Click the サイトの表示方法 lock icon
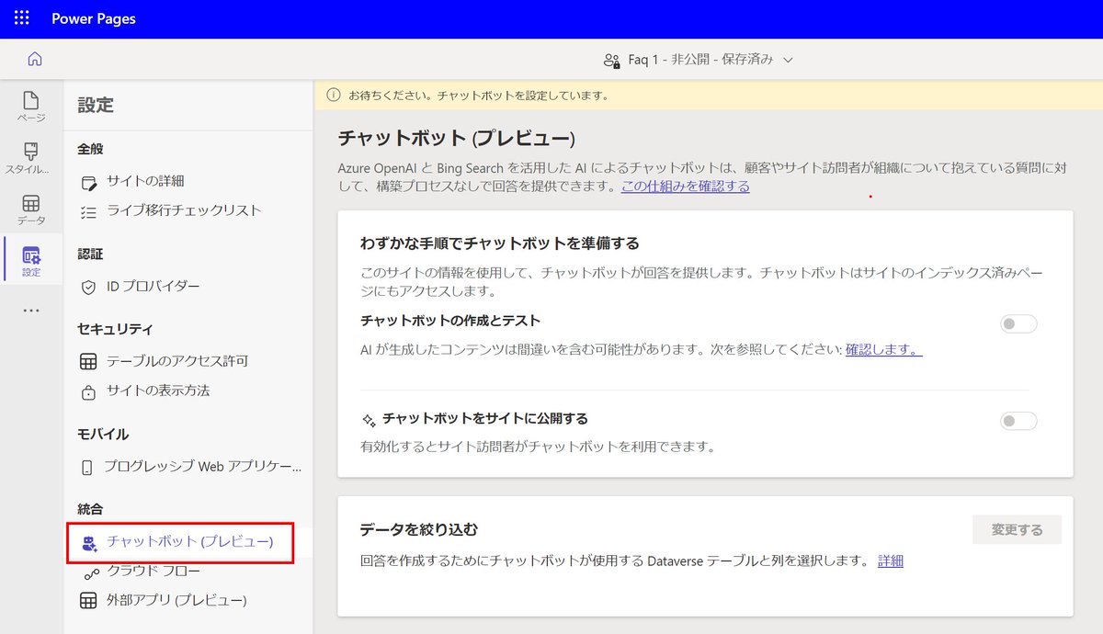Image resolution: width=1103 pixels, height=634 pixels. coord(88,391)
